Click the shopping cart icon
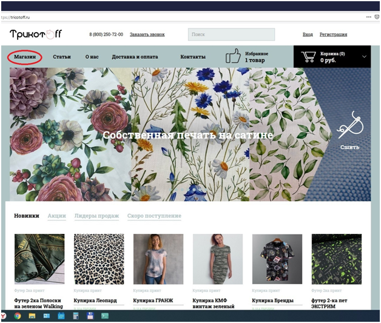Image resolution: width=381 pixels, height=323 pixels. [x=308, y=57]
